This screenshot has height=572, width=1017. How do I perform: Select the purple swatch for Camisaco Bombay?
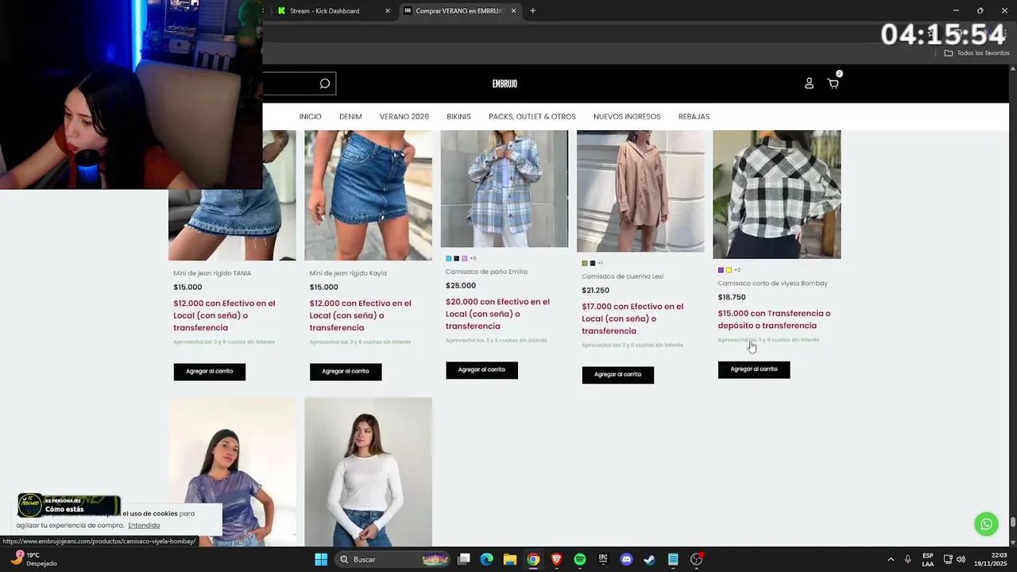(721, 270)
